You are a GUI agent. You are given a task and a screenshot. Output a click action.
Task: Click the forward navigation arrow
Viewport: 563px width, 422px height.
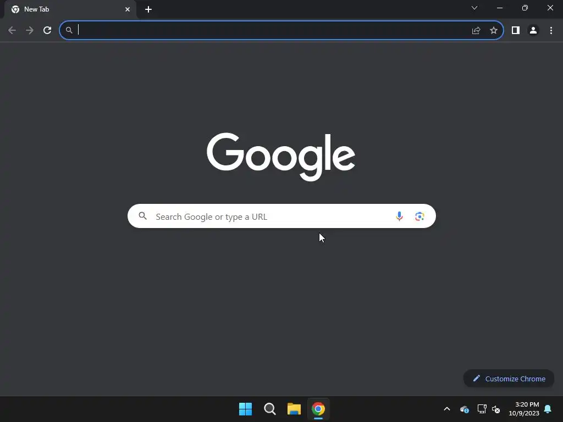point(30,30)
